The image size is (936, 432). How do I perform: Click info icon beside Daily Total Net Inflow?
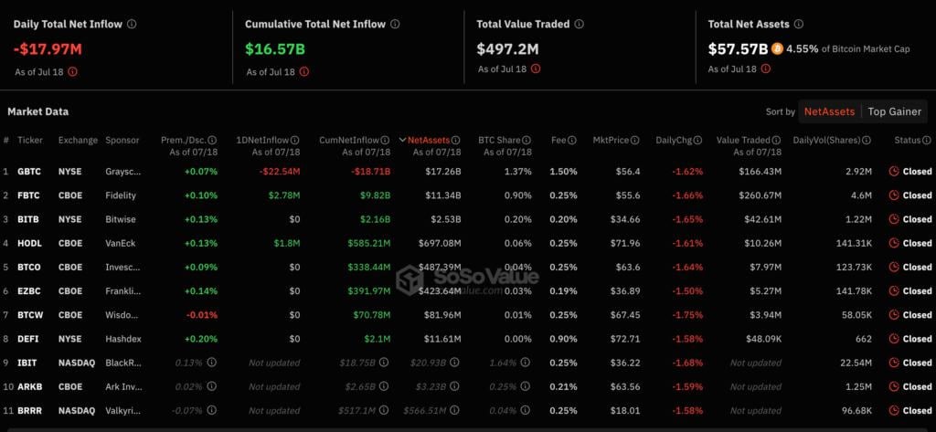(132, 25)
